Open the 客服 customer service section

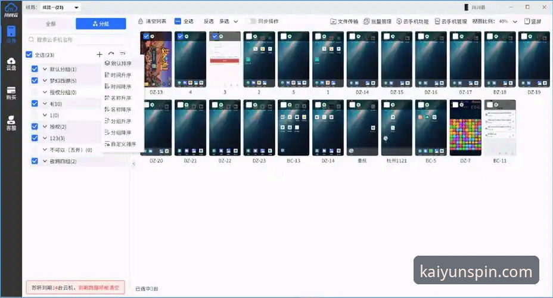tap(11, 123)
